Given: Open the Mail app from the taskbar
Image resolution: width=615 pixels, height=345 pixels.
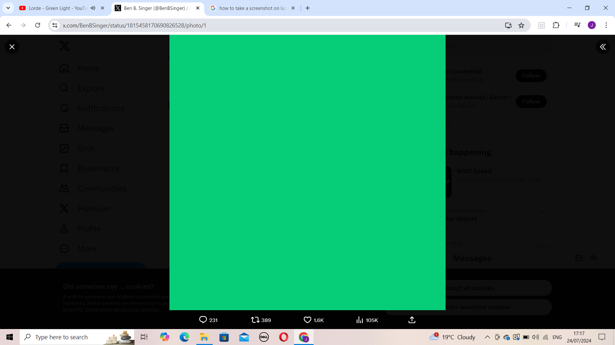Looking at the screenshot, I should pyautogui.click(x=244, y=337).
